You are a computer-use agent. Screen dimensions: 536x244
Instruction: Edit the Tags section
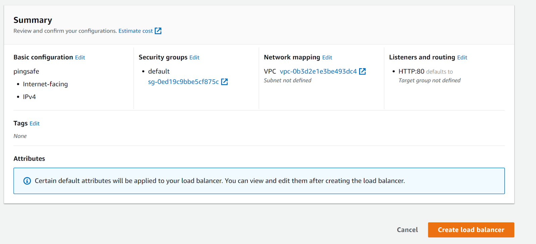[x=35, y=124]
